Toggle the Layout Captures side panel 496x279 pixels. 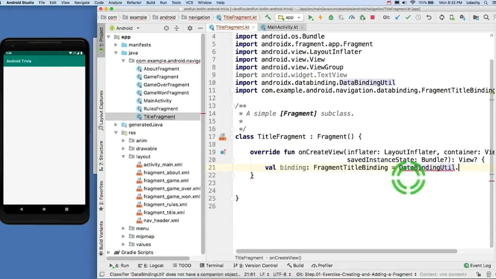tap(101, 110)
